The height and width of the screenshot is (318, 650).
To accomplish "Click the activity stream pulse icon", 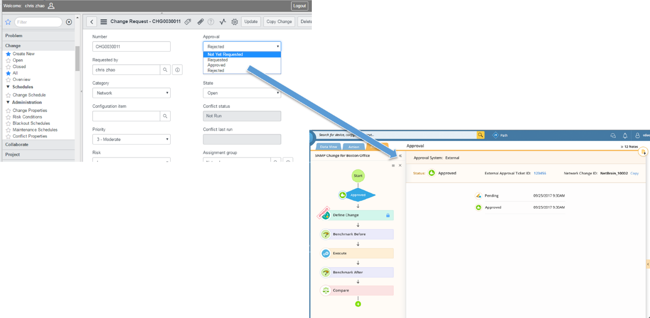I will pyautogui.click(x=223, y=22).
